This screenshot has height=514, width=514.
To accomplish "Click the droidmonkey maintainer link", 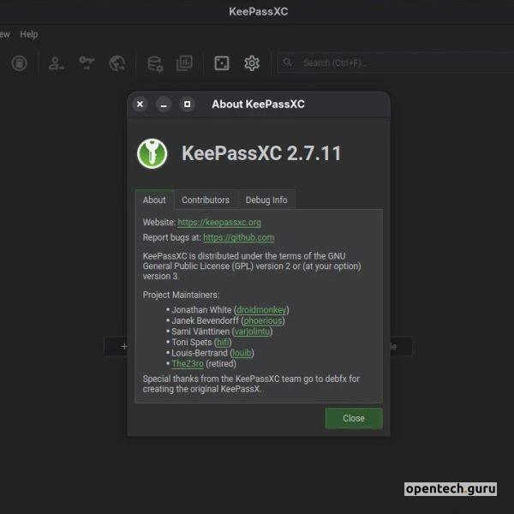I will pos(262,309).
